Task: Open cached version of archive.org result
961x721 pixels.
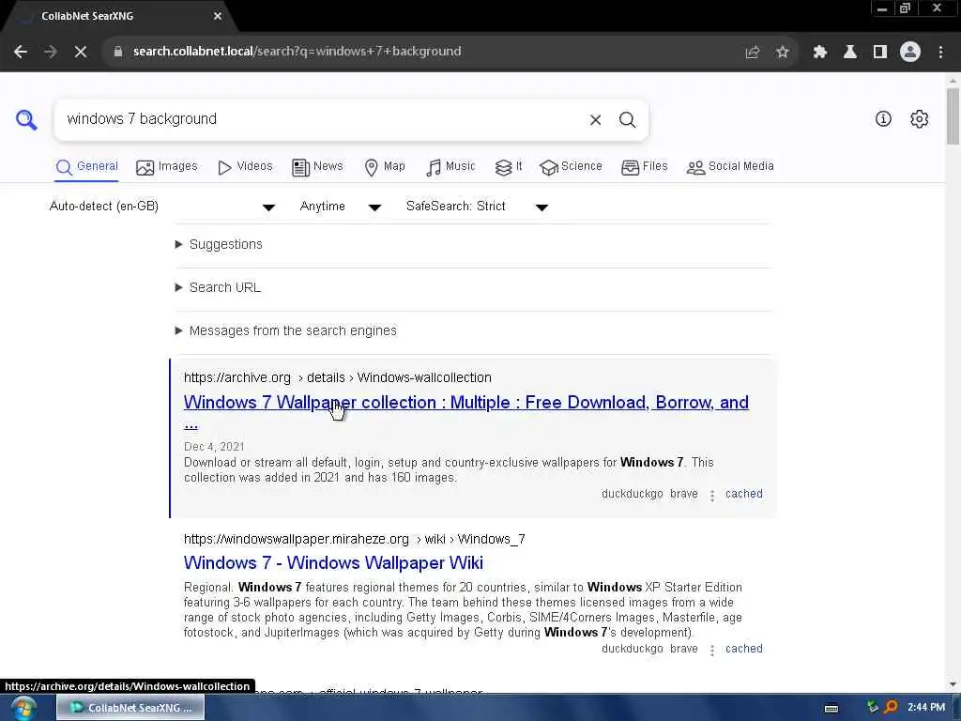Action: 744,494
